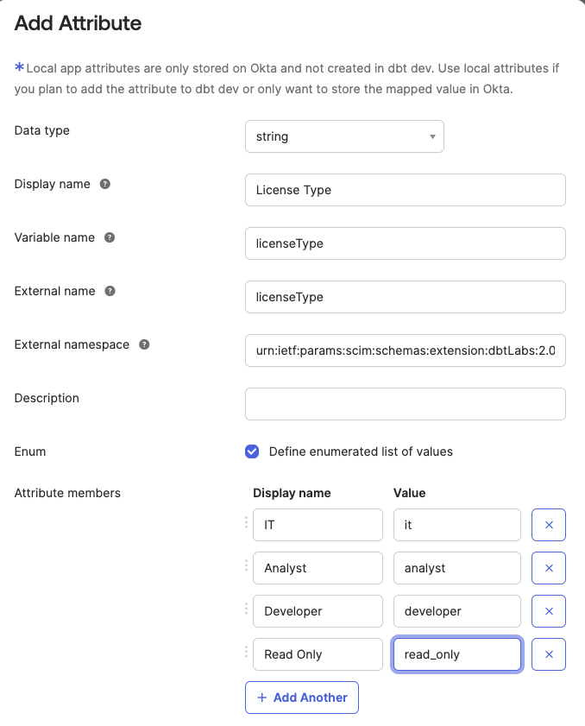Click drag handle of the Developer row

coord(246,609)
